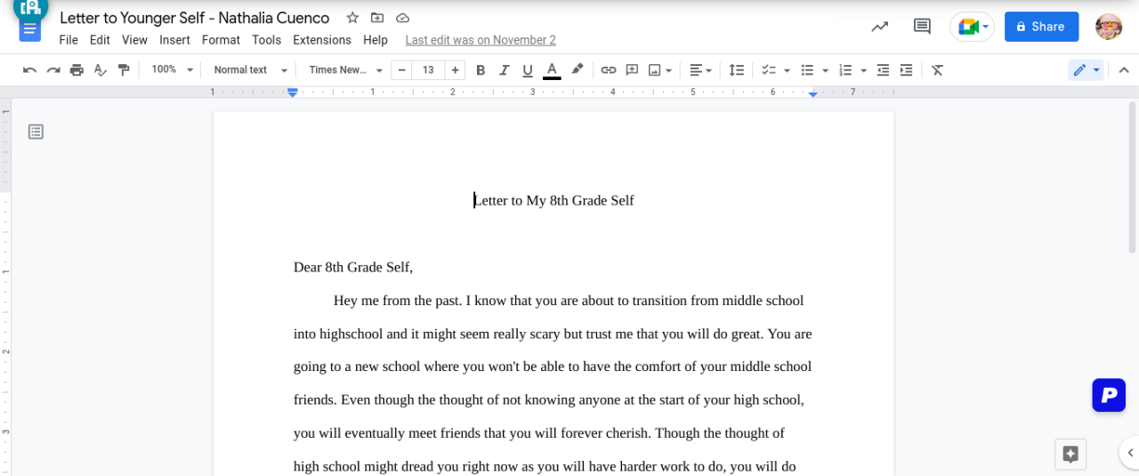Show the side panel arrow
Viewport: 1139px width, 476px height.
pos(1129,454)
